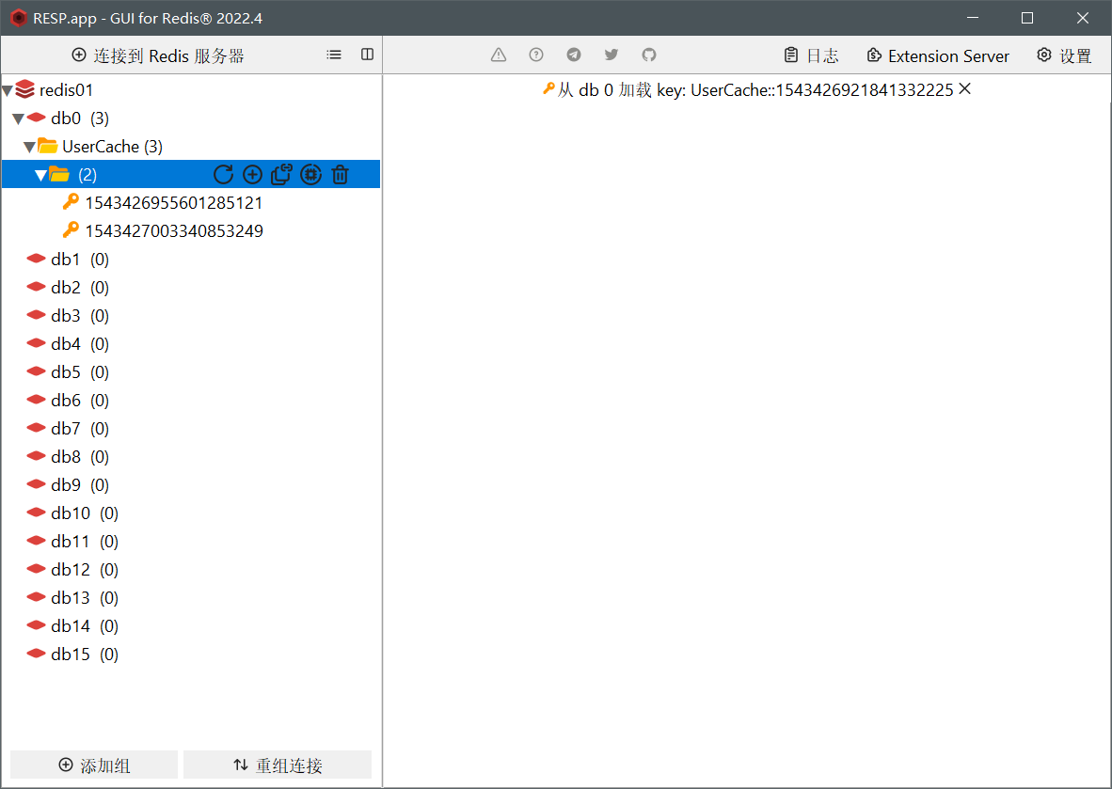This screenshot has height=789, width=1112.
Task: Analyze memory usage of selected namespace
Action: click(x=310, y=174)
